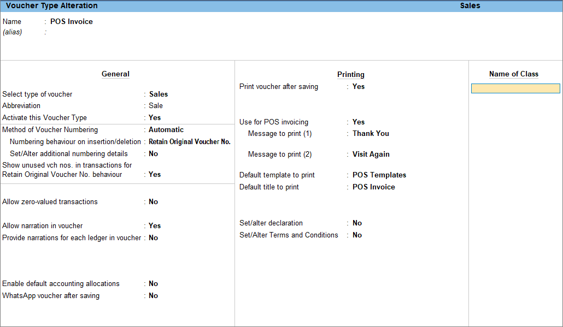Toggle WhatsApp voucher after saving value

point(153,295)
